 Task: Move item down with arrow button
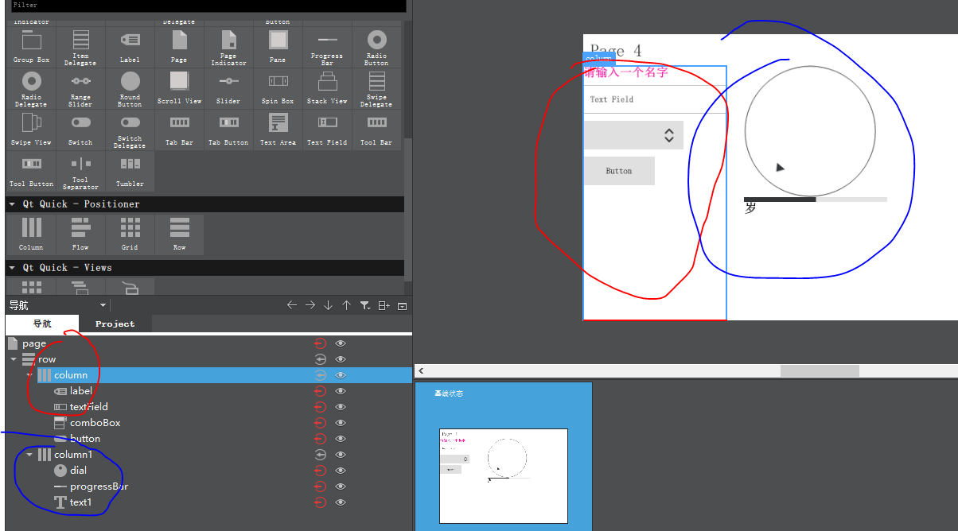[328, 305]
